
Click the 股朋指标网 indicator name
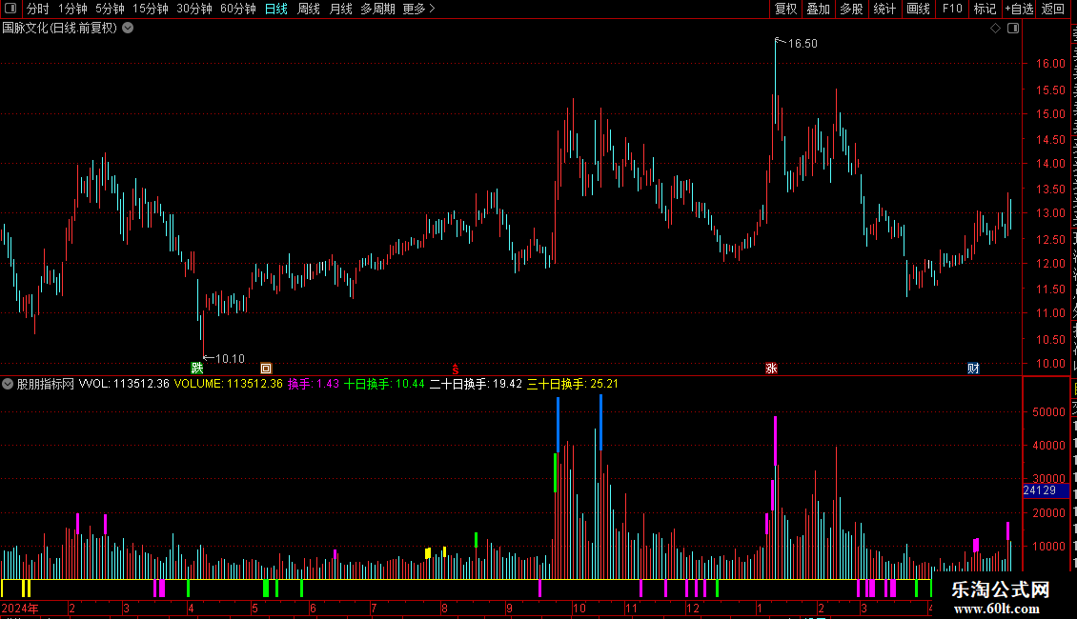(x=46, y=385)
